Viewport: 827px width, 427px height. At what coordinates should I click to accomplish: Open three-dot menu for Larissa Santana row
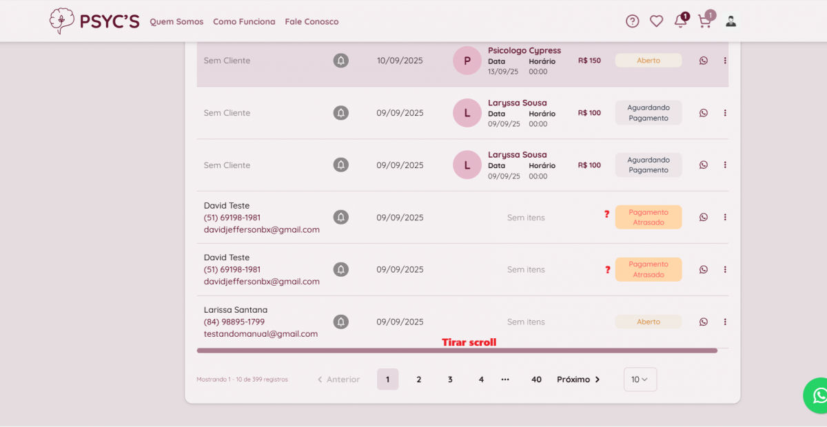pyautogui.click(x=725, y=322)
